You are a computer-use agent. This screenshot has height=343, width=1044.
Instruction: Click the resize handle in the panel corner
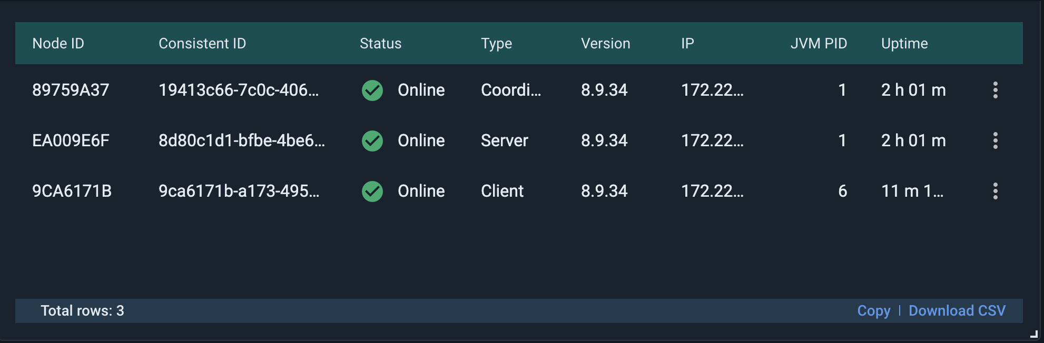tap(1034, 334)
